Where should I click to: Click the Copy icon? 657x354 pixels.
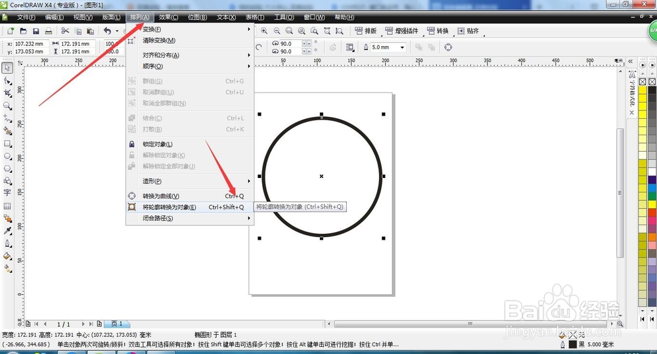[78, 31]
